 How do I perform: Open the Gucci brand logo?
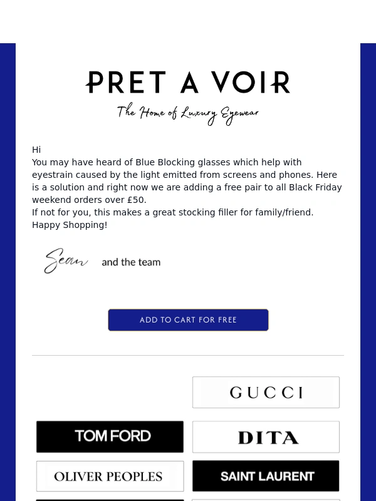pyautogui.click(x=266, y=393)
